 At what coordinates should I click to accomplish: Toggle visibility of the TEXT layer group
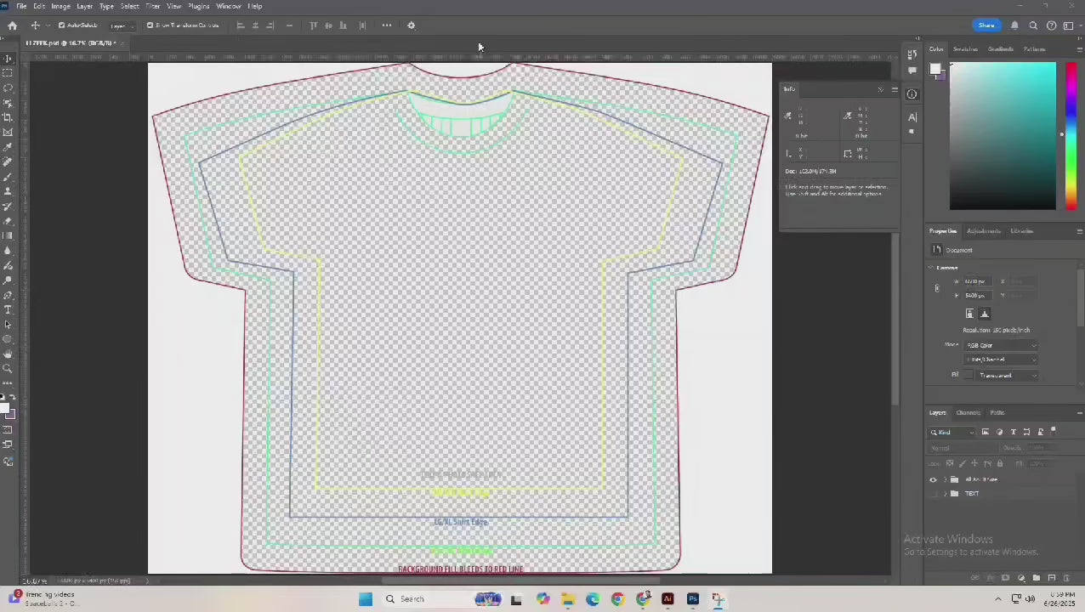933,494
